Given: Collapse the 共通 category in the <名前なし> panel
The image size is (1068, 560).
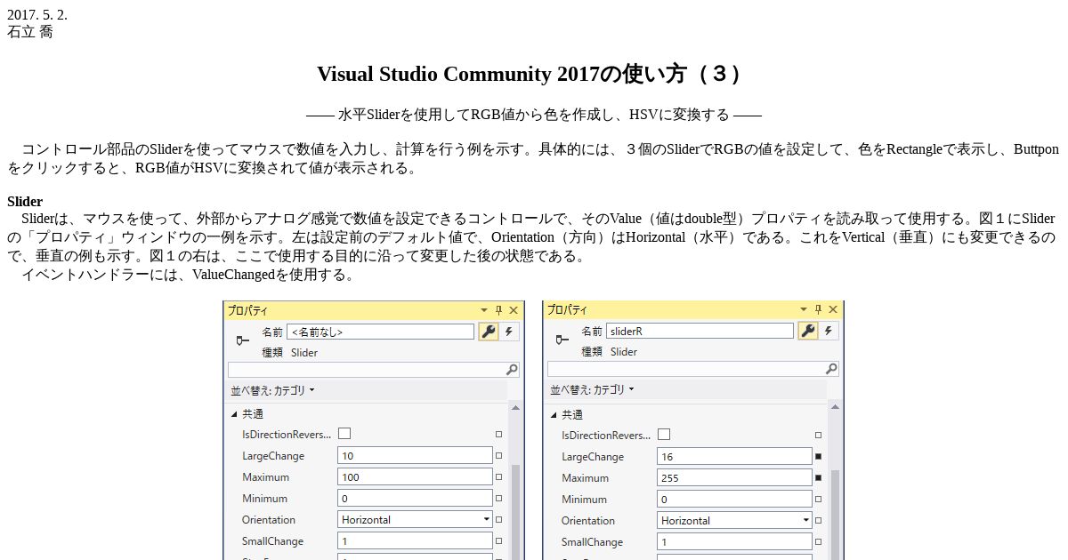Looking at the screenshot, I should click(234, 413).
